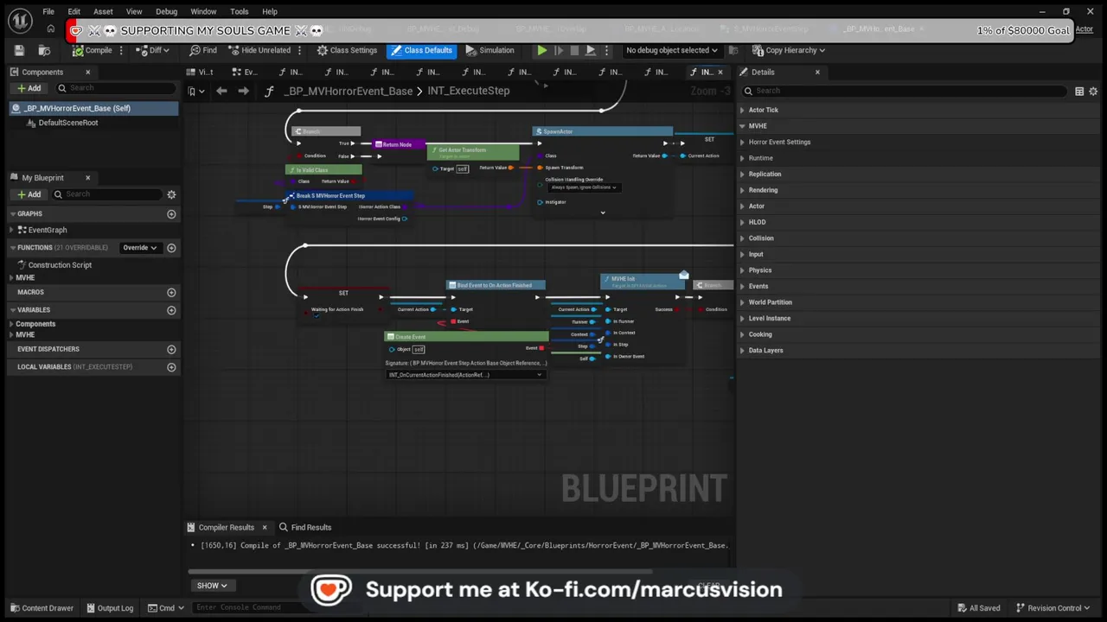Add new macro with plus icon
This screenshot has width=1107, height=622.
171,292
